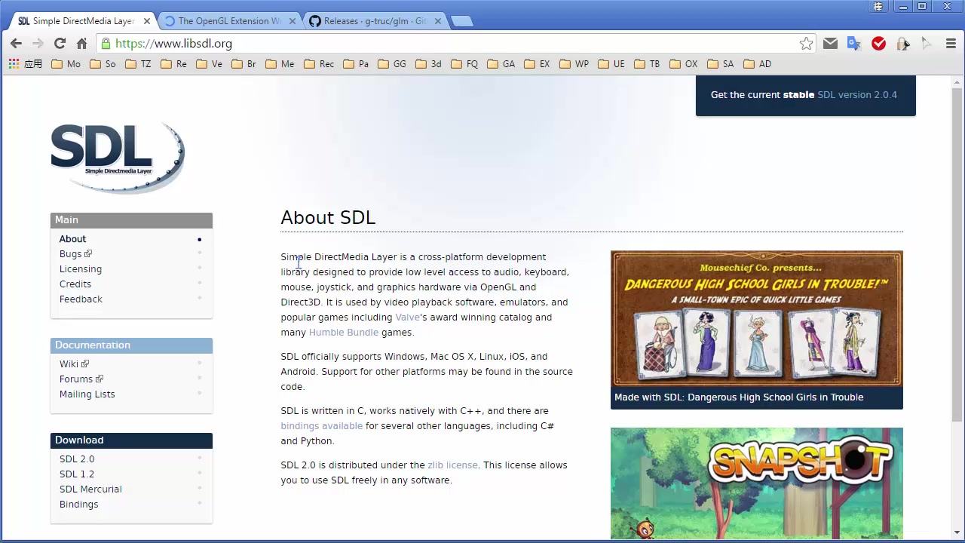Click the SDL version 2.0.4 link
Viewport: 965px width, 543px height.
pyautogui.click(x=857, y=95)
